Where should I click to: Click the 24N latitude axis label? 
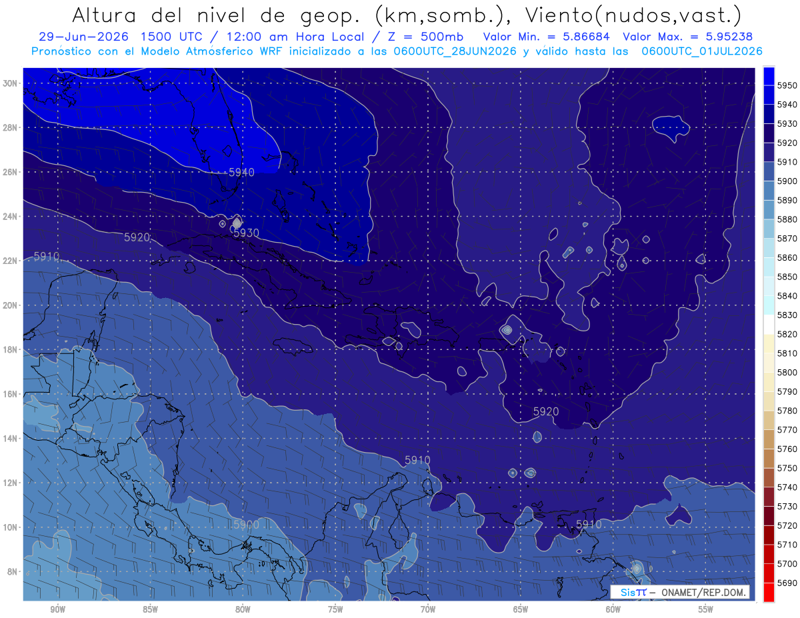click(x=10, y=217)
